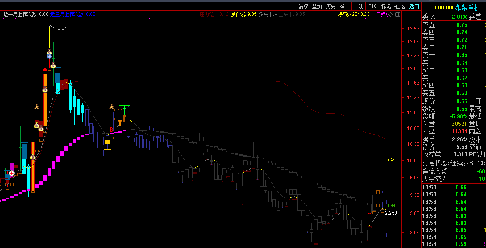Click the diamond icon in the chart header

click(x=390, y=14)
